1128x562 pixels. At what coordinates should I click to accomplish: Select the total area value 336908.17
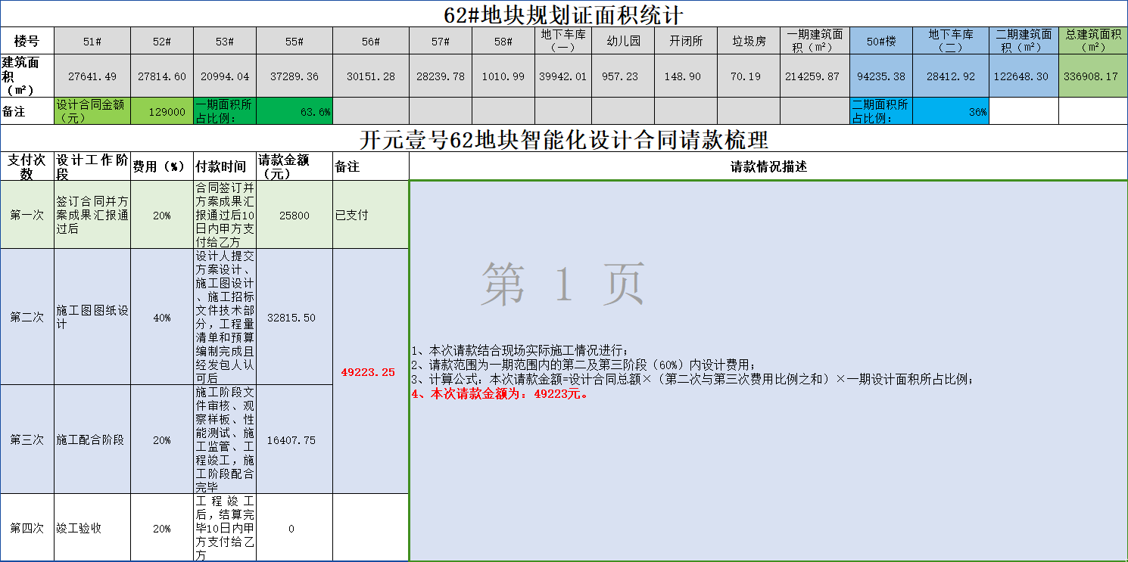coord(1092,76)
